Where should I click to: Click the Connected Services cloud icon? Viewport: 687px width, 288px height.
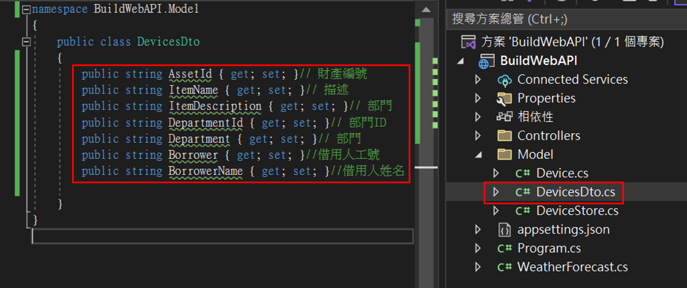pyautogui.click(x=504, y=80)
